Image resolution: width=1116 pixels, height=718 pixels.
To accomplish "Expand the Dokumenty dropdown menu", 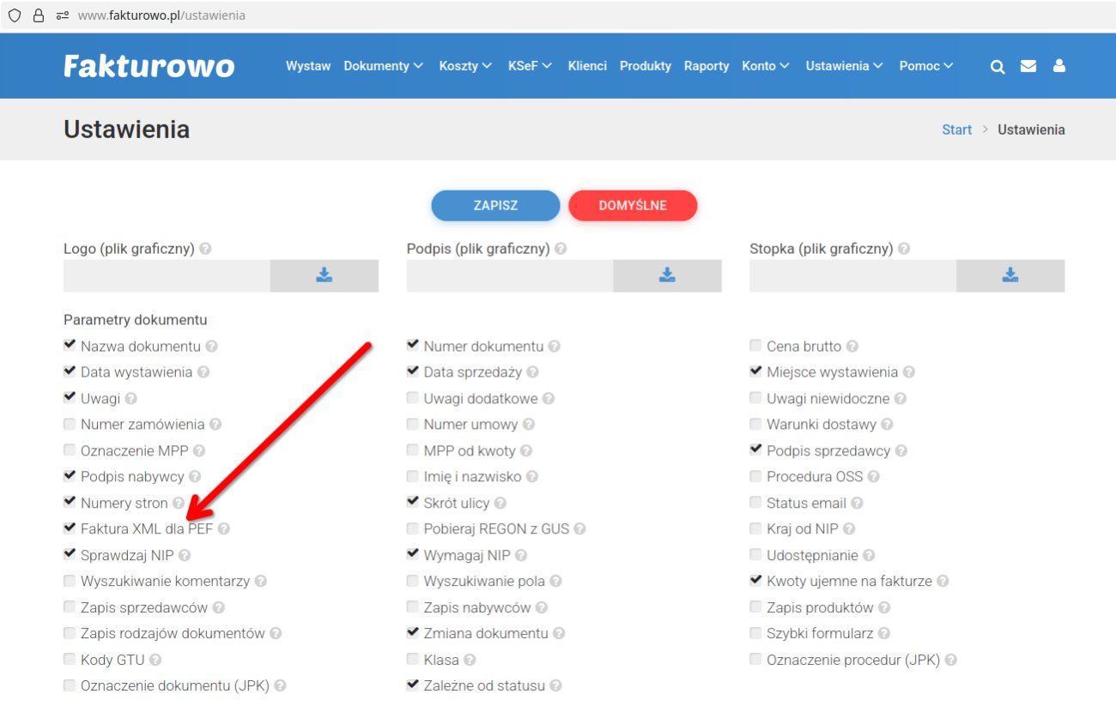I will 383,66.
